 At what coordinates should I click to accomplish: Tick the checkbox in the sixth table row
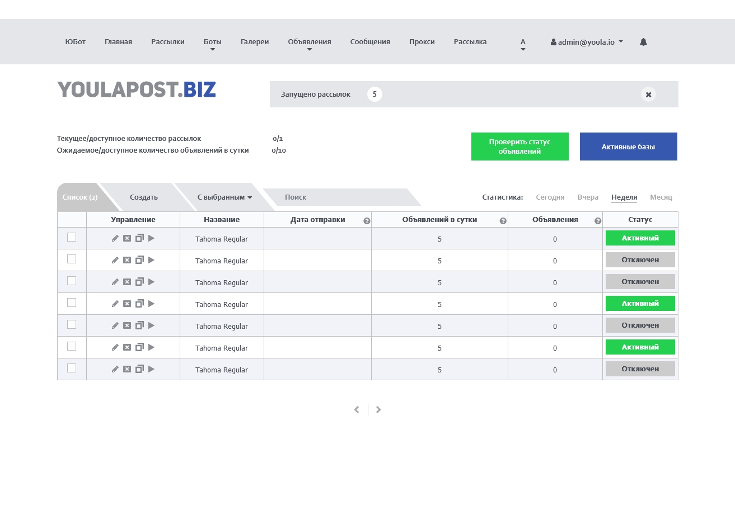(x=72, y=346)
